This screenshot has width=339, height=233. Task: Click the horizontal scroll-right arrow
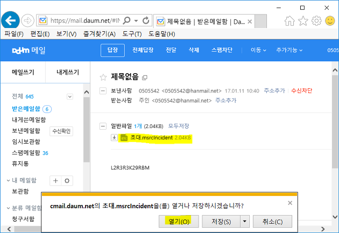pyautogui.click(x=323, y=229)
